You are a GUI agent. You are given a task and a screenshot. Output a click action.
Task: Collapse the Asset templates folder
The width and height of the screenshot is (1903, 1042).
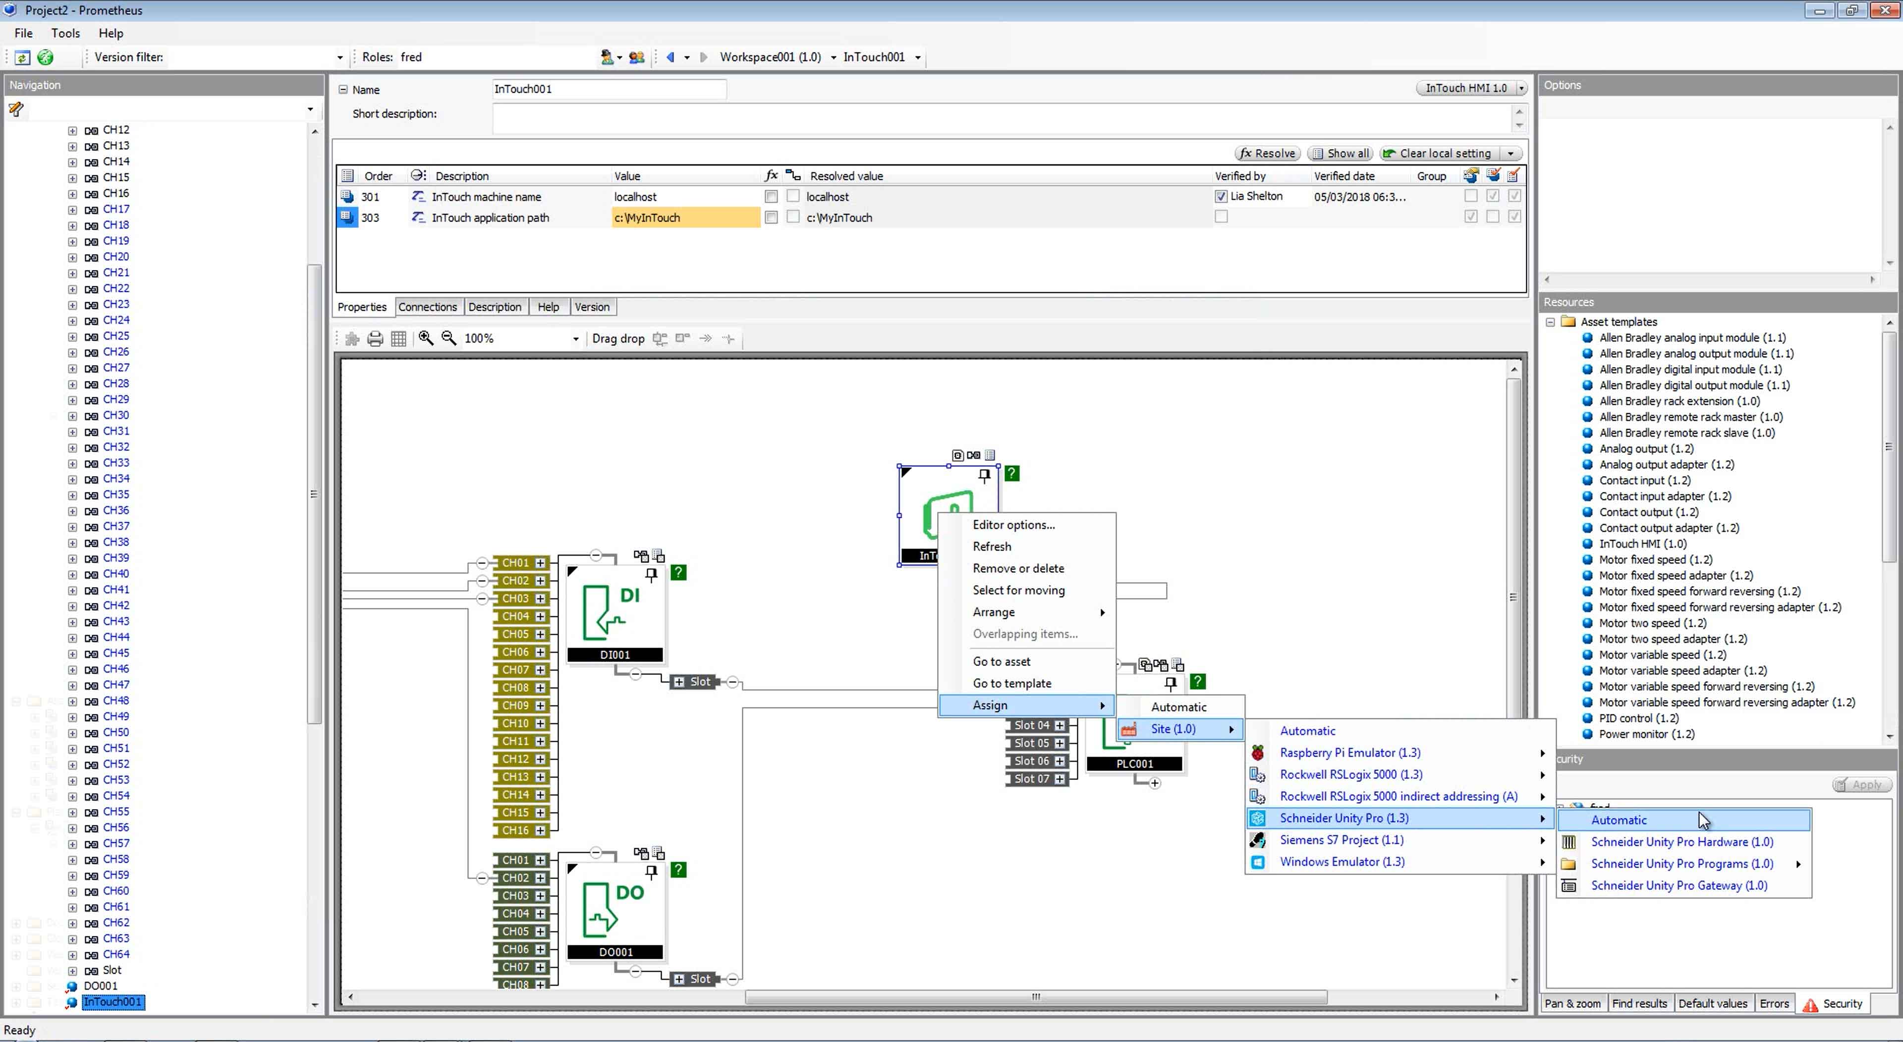[x=1550, y=322]
